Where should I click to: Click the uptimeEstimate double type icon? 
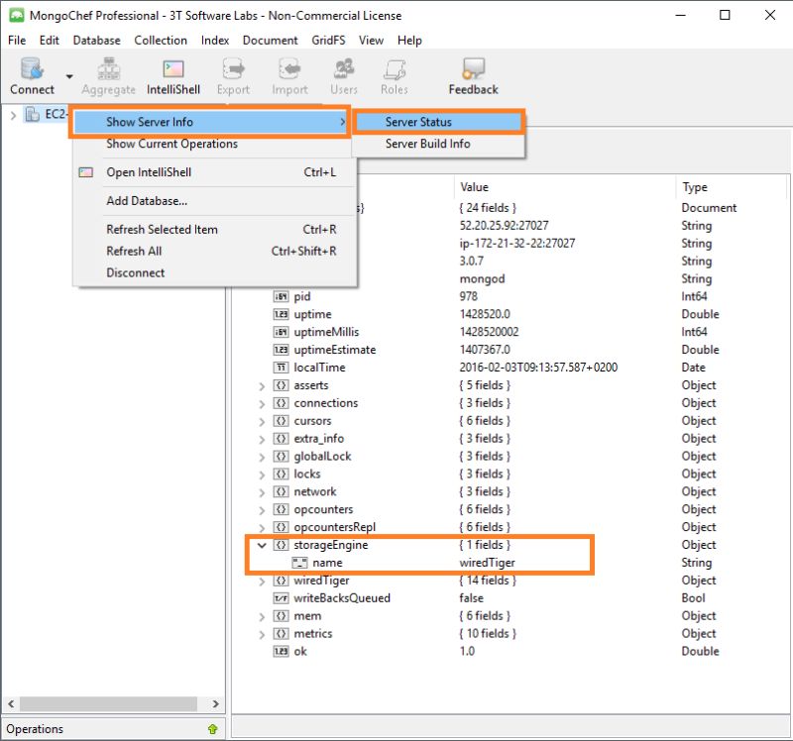coord(281,350)
